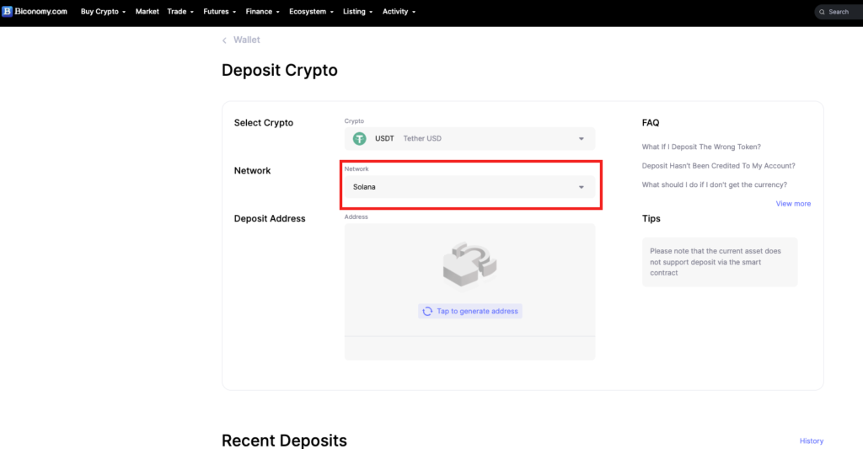Click the Deposit Crypto heading
Viewport: 863px width, 449px height.
280,71
